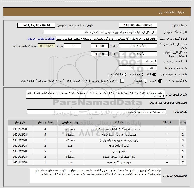Click the ردیف column header

[183, 123]
